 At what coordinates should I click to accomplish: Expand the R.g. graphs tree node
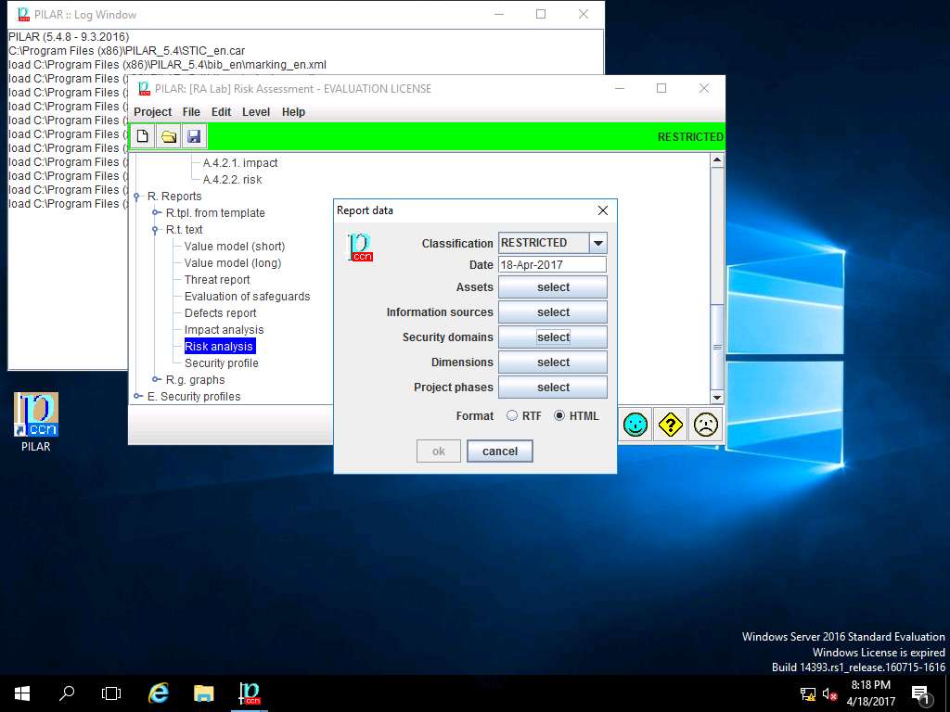(156, 379)
